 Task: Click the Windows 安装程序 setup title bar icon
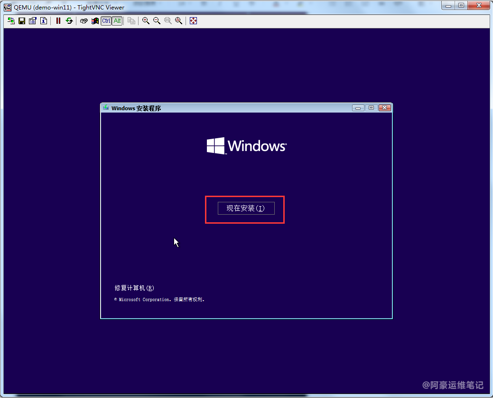(106, 108)
